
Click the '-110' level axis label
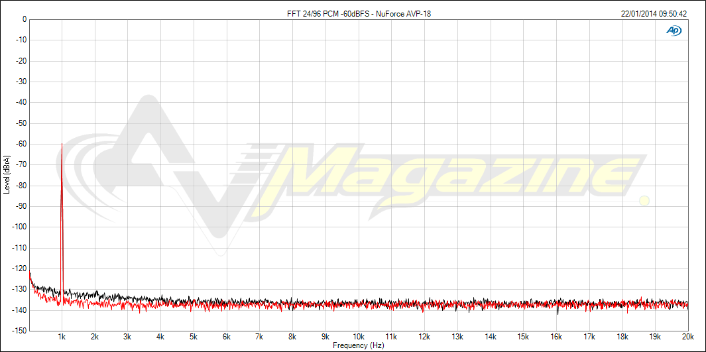click(20, 248)
